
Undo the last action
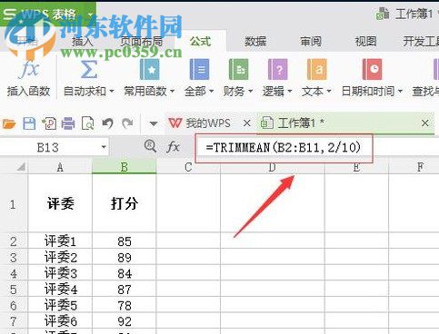pos(107,123)
